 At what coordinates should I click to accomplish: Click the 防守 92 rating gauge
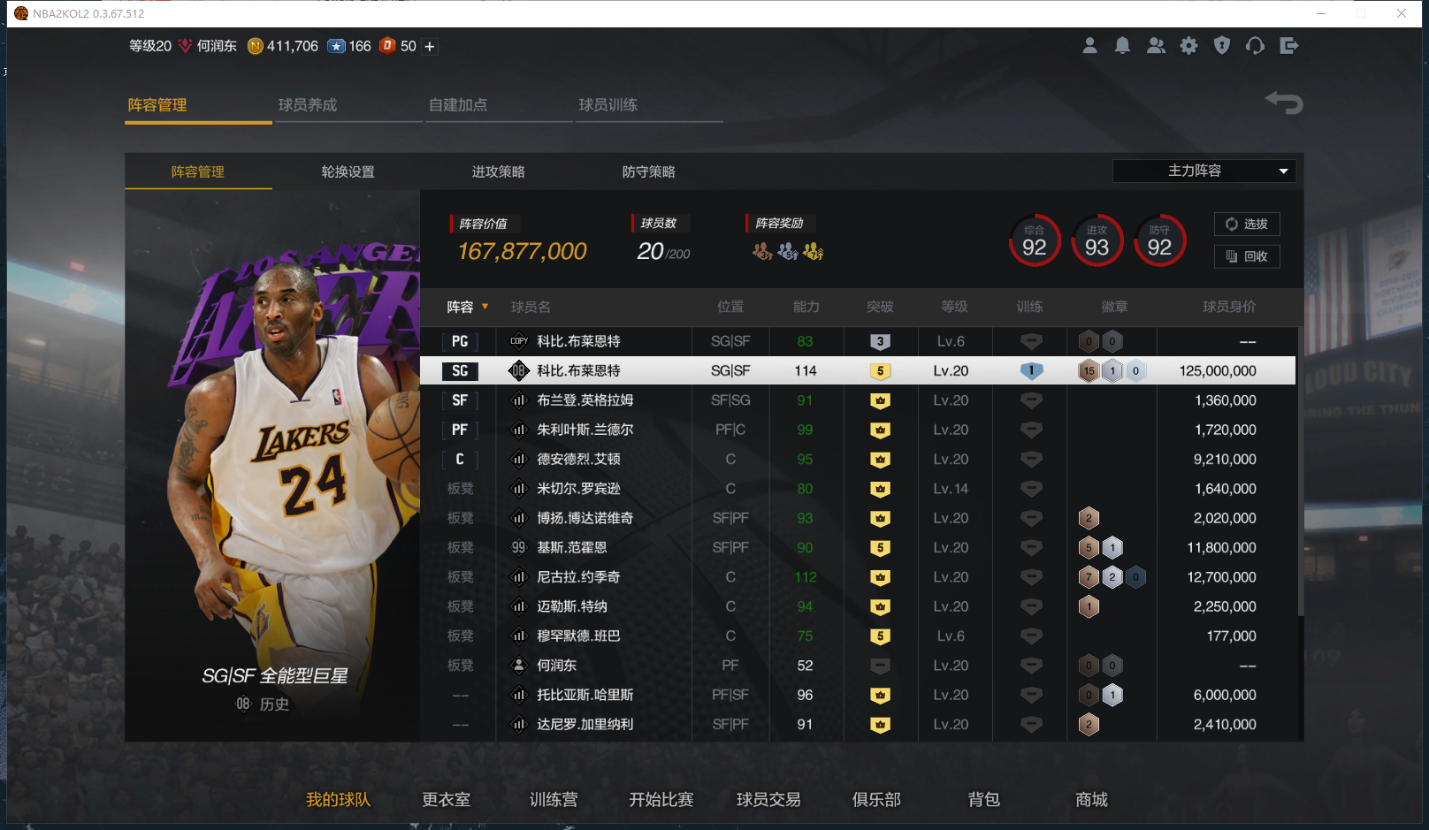pos(1159,240)
